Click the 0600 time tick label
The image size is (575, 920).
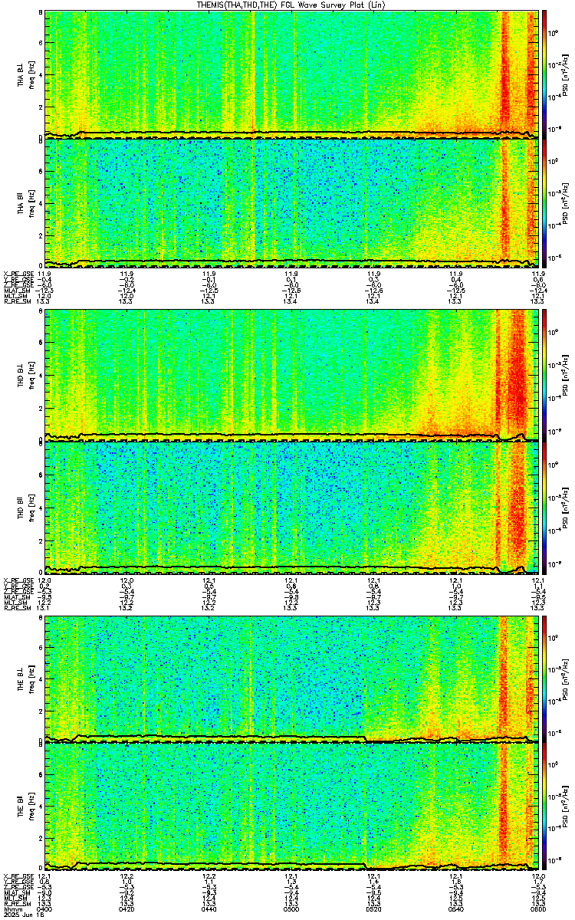pyautogui.click(x=537, y=908)
